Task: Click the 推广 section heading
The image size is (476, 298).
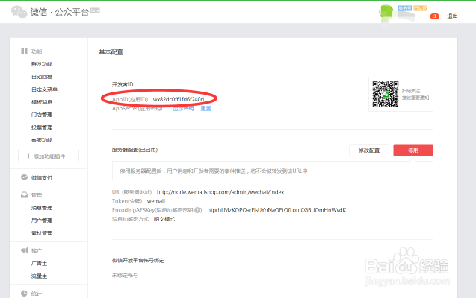Action: [37, 250]
